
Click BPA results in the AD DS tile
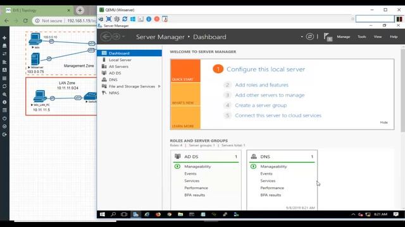tap(194, 195)
